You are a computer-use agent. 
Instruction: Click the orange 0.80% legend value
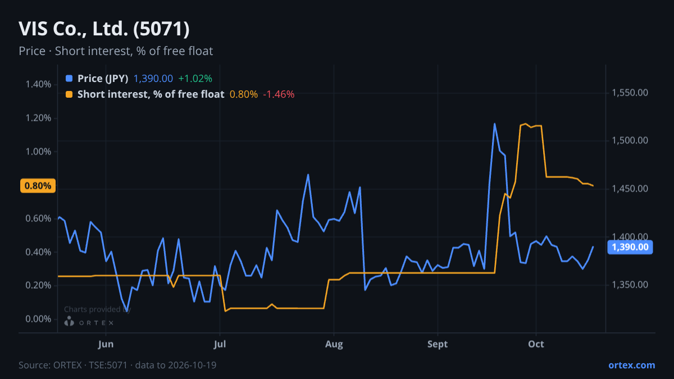pos(244,94)
